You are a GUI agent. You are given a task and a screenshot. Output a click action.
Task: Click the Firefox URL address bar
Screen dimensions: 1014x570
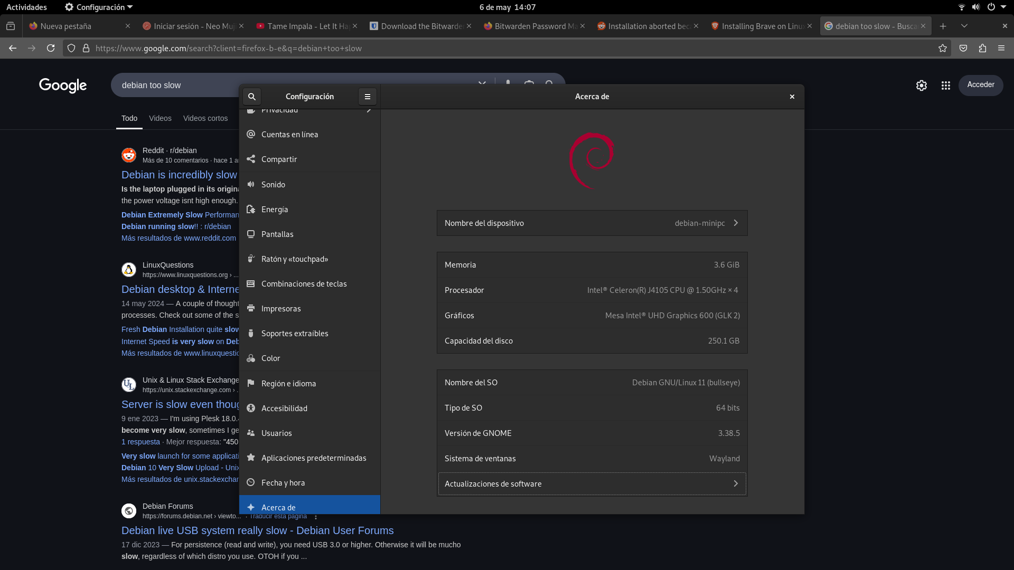(507, 48)
